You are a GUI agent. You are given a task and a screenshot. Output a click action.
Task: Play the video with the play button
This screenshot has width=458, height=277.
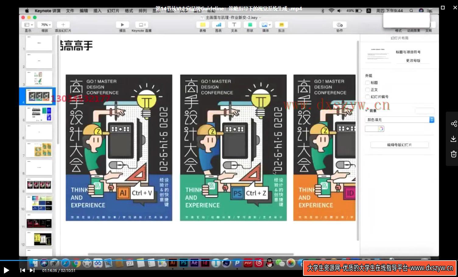pyautogui.click(x=6, y=270)
